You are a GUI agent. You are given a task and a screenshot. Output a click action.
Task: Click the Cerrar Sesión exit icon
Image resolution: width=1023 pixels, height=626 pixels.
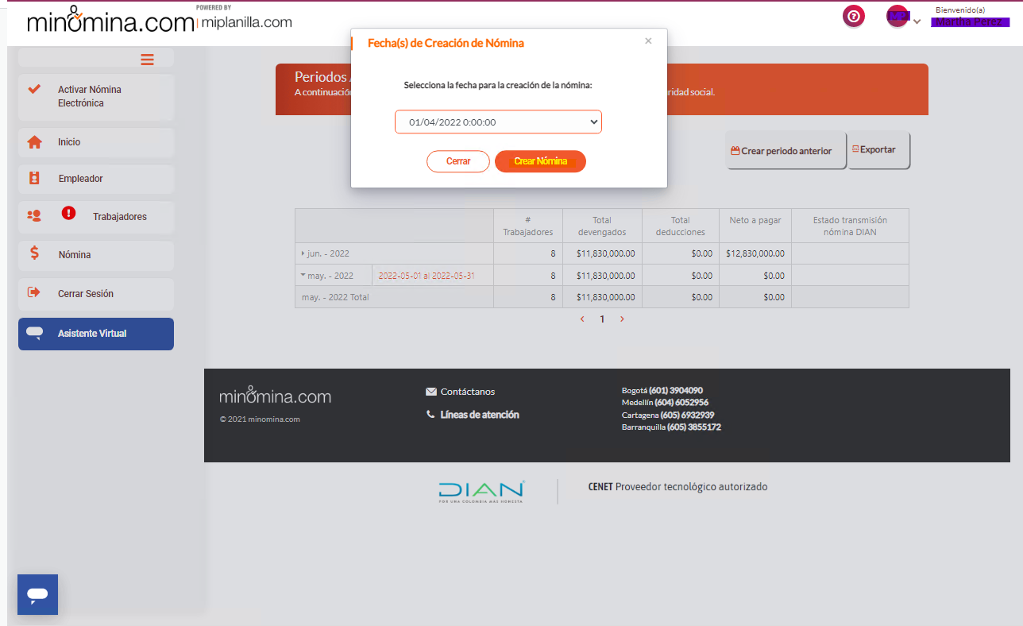pyautogui.click(x=33, y=292)
